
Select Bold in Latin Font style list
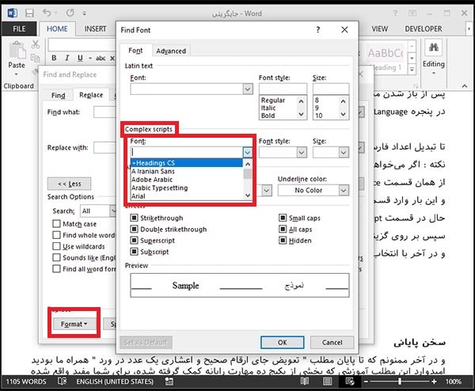pyautogui.click(x=268, y=116)
